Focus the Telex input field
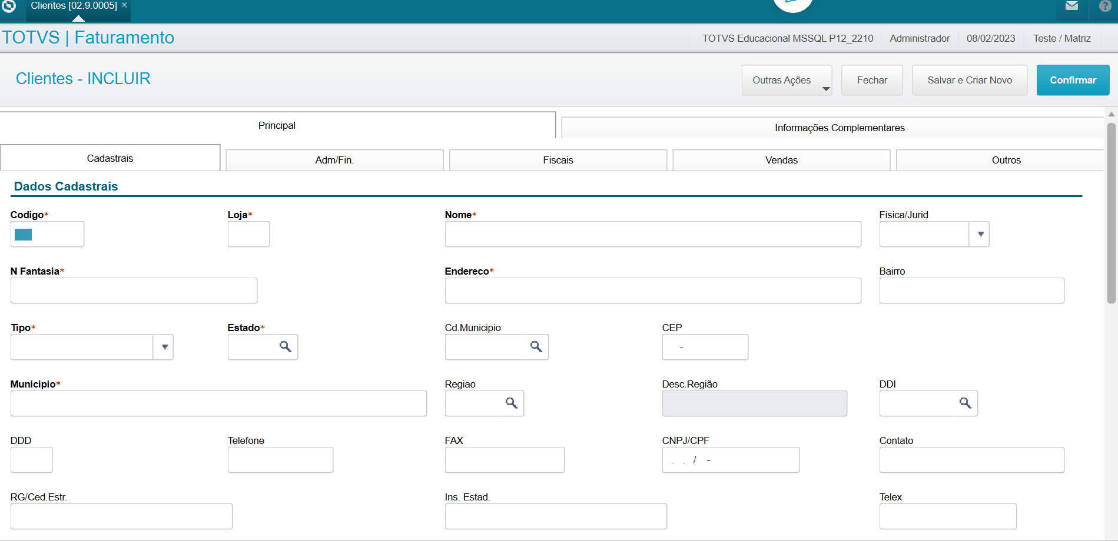 pos(948,516)
